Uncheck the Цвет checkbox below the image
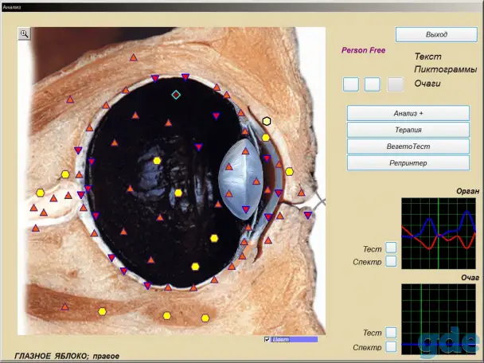The height and width of the screenshot is (363, 484). 267,340
